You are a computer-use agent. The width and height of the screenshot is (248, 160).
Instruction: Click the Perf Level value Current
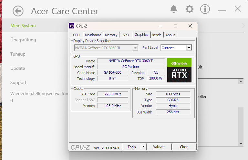click(x=168, y=48)
